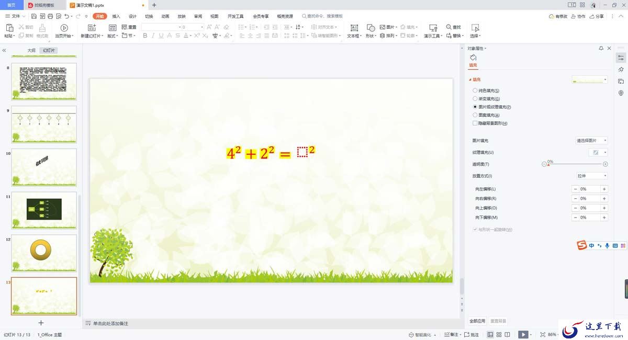Choose the 渐变填充(G) radio option
The width and height of the screenshot is (628, 340).
475,99
